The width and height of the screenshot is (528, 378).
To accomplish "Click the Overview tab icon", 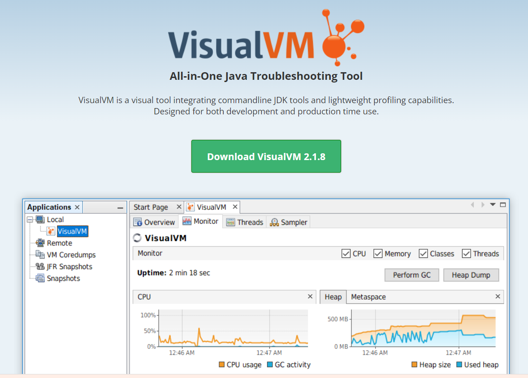I will 137,222.
